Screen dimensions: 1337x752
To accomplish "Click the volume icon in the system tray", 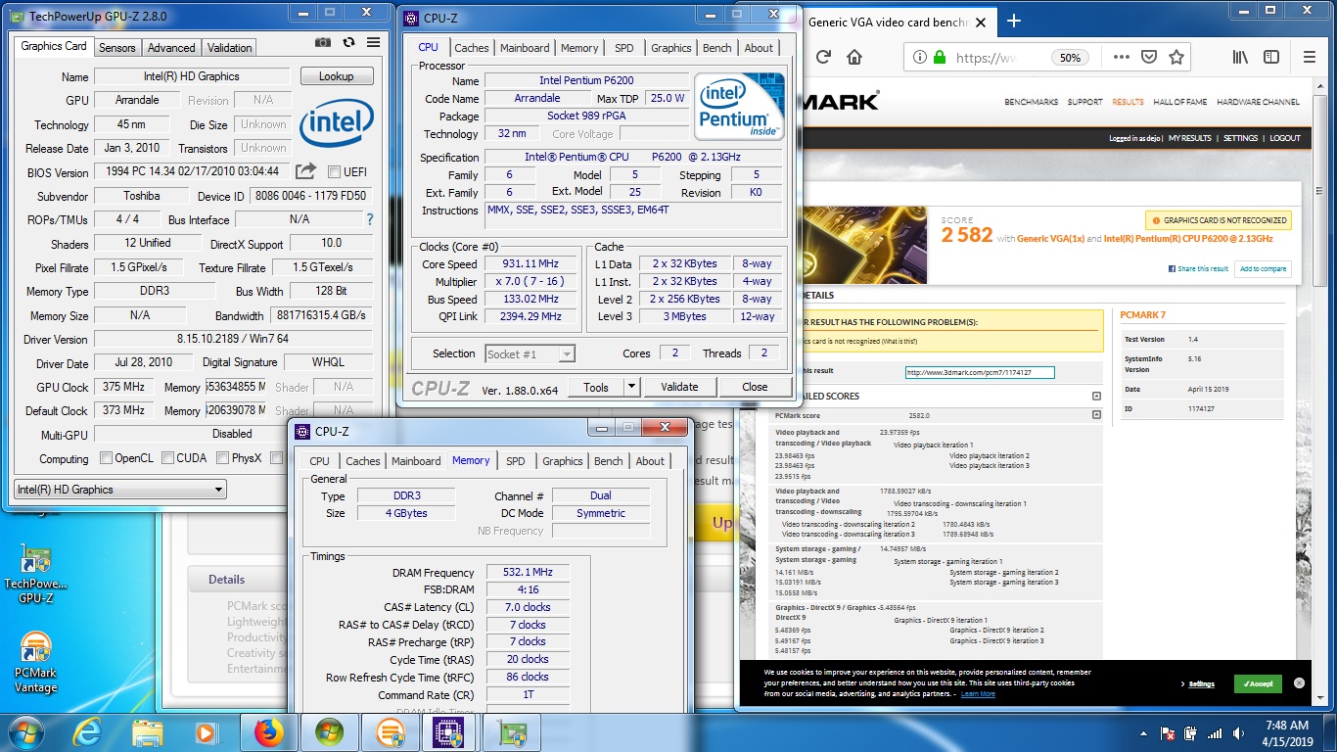I will tap(1239, 733).
